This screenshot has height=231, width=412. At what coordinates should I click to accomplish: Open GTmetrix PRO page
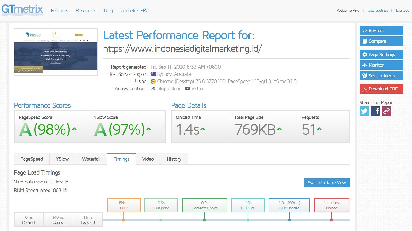click(x=135, y=11)
